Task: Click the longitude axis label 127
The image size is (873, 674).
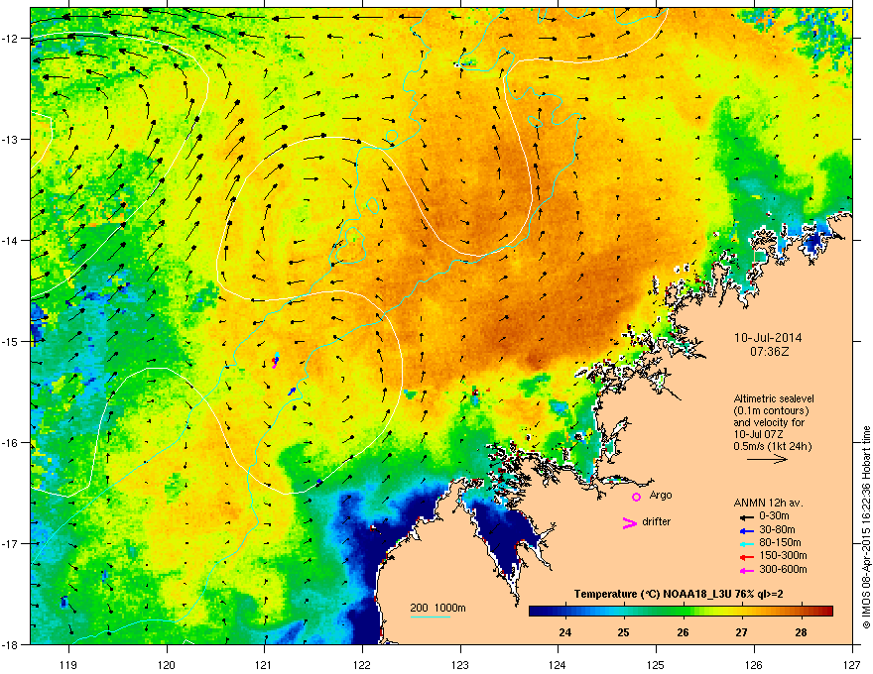Action: point(852,664)
